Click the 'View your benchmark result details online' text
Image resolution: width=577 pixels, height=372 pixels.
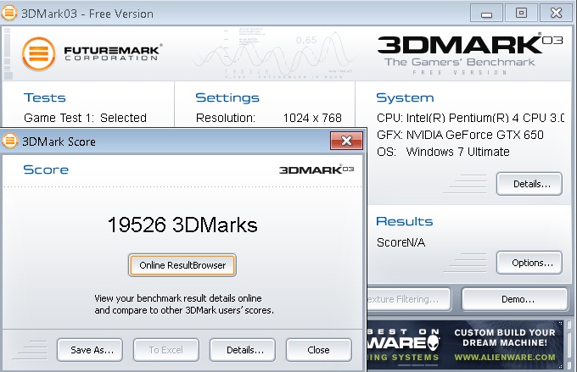click(x=178, y=298)
